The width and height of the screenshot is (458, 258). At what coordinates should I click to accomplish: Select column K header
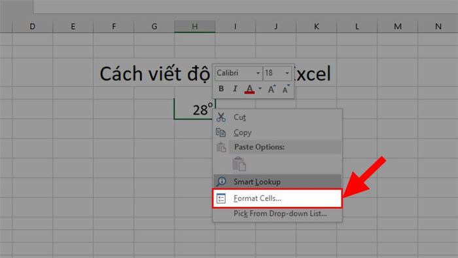(x=316, y=26)
